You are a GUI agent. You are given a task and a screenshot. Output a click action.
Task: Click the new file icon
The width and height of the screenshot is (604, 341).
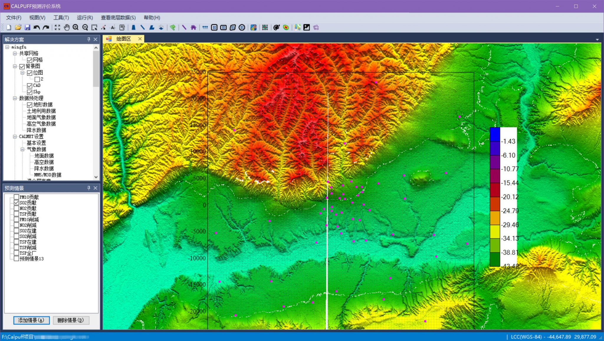pyautogui.click(x=9, y=27)
